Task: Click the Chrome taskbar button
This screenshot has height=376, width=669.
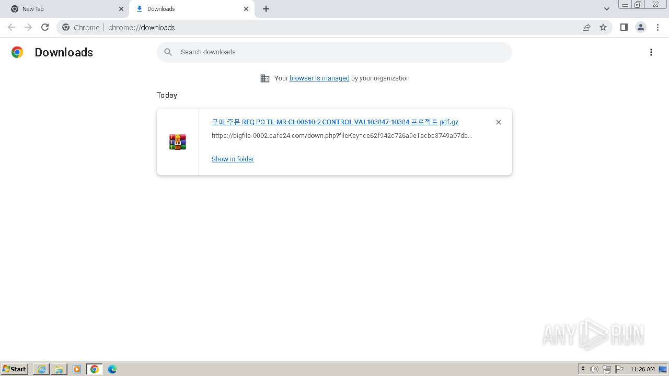Action: tap(95, 369)
